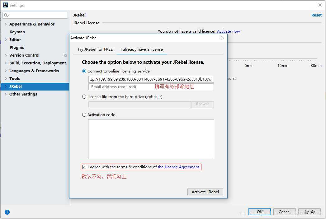The height and width of the screenshot is (219, 326).
Task: Click the copy icon beside Version Control
Action: click(x=65, y=55)
